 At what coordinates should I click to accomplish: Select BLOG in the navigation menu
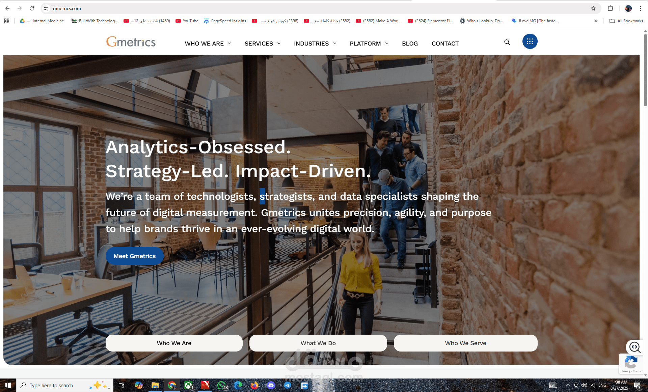[x=410, y=44]
